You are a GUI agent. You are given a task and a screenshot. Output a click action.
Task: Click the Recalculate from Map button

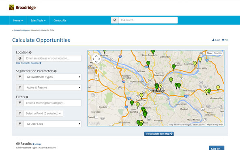(x=159, y=134)
